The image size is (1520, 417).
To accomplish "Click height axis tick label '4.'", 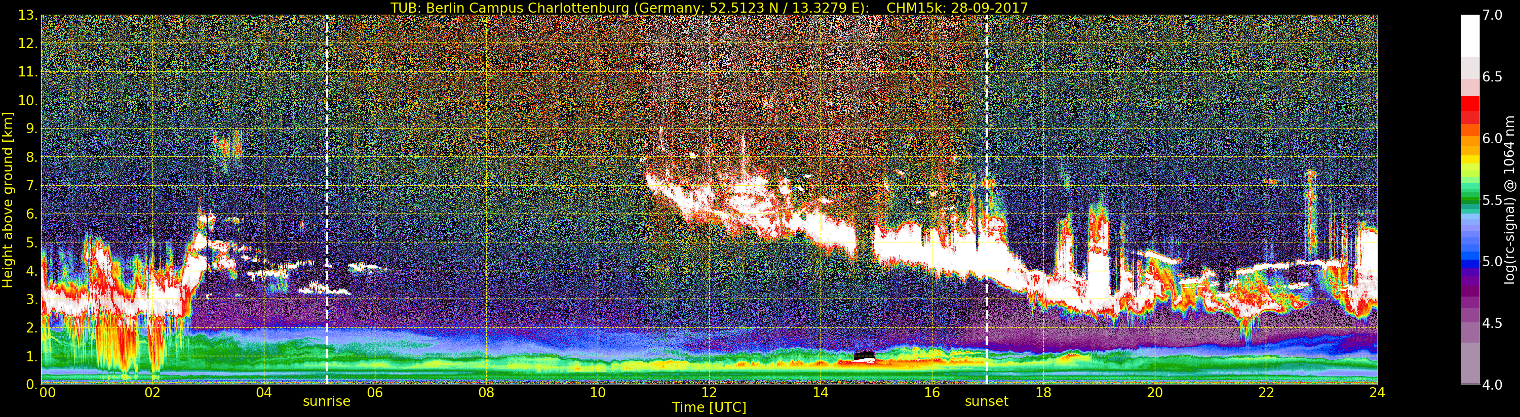I will tap(31, 271).
